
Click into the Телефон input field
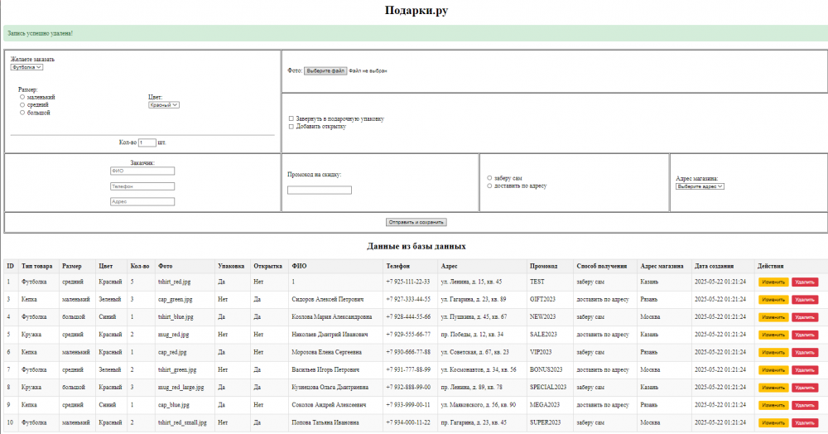point(142,186)
